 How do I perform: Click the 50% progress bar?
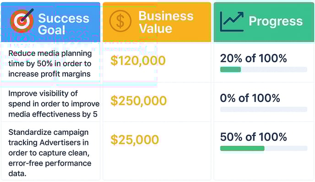point(264,148)
